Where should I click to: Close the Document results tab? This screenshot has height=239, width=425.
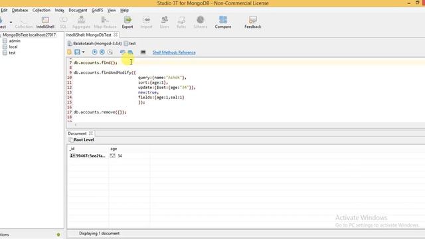(x=91, y=133)
